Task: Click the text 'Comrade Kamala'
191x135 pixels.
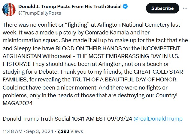Action: tap(107, 33)
